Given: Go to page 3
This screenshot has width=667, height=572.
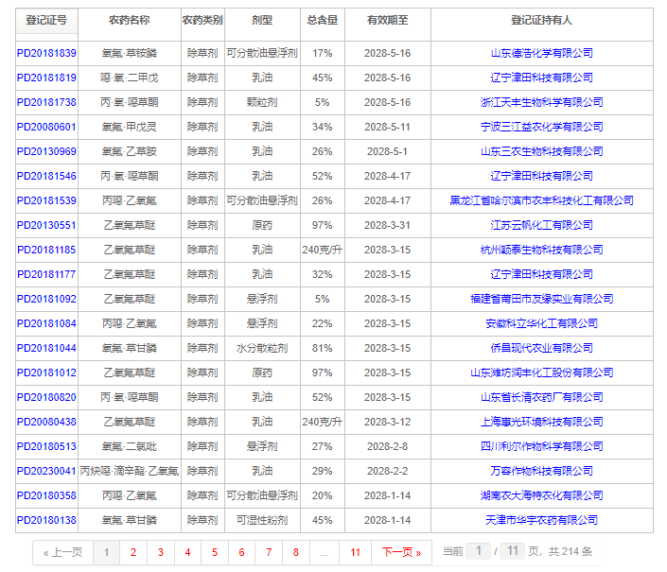Looking at the screenshot, I should click(x=161, y=552).
